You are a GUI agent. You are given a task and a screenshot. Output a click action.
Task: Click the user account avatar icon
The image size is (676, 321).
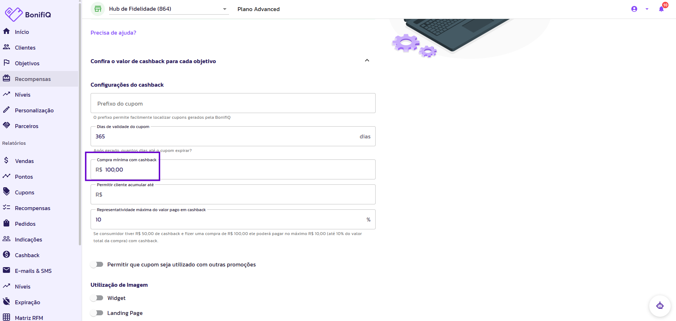tap(634, 9)
